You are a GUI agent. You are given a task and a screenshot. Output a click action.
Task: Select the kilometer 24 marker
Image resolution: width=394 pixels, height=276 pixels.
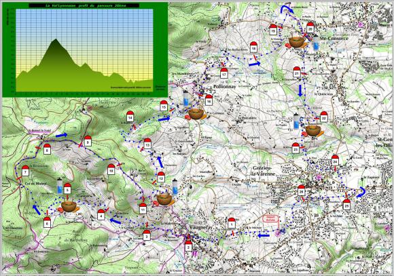click(x=335, y=160)
